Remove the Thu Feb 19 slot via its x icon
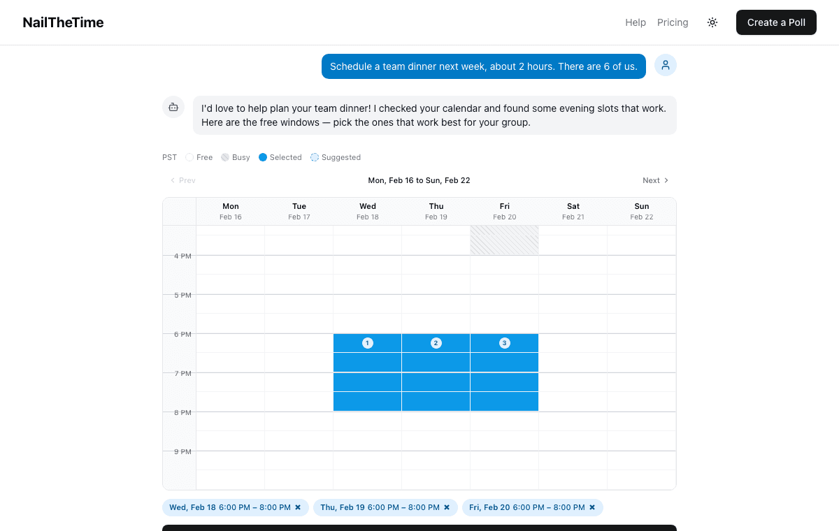The image size is (839, 531). point(447,507)
